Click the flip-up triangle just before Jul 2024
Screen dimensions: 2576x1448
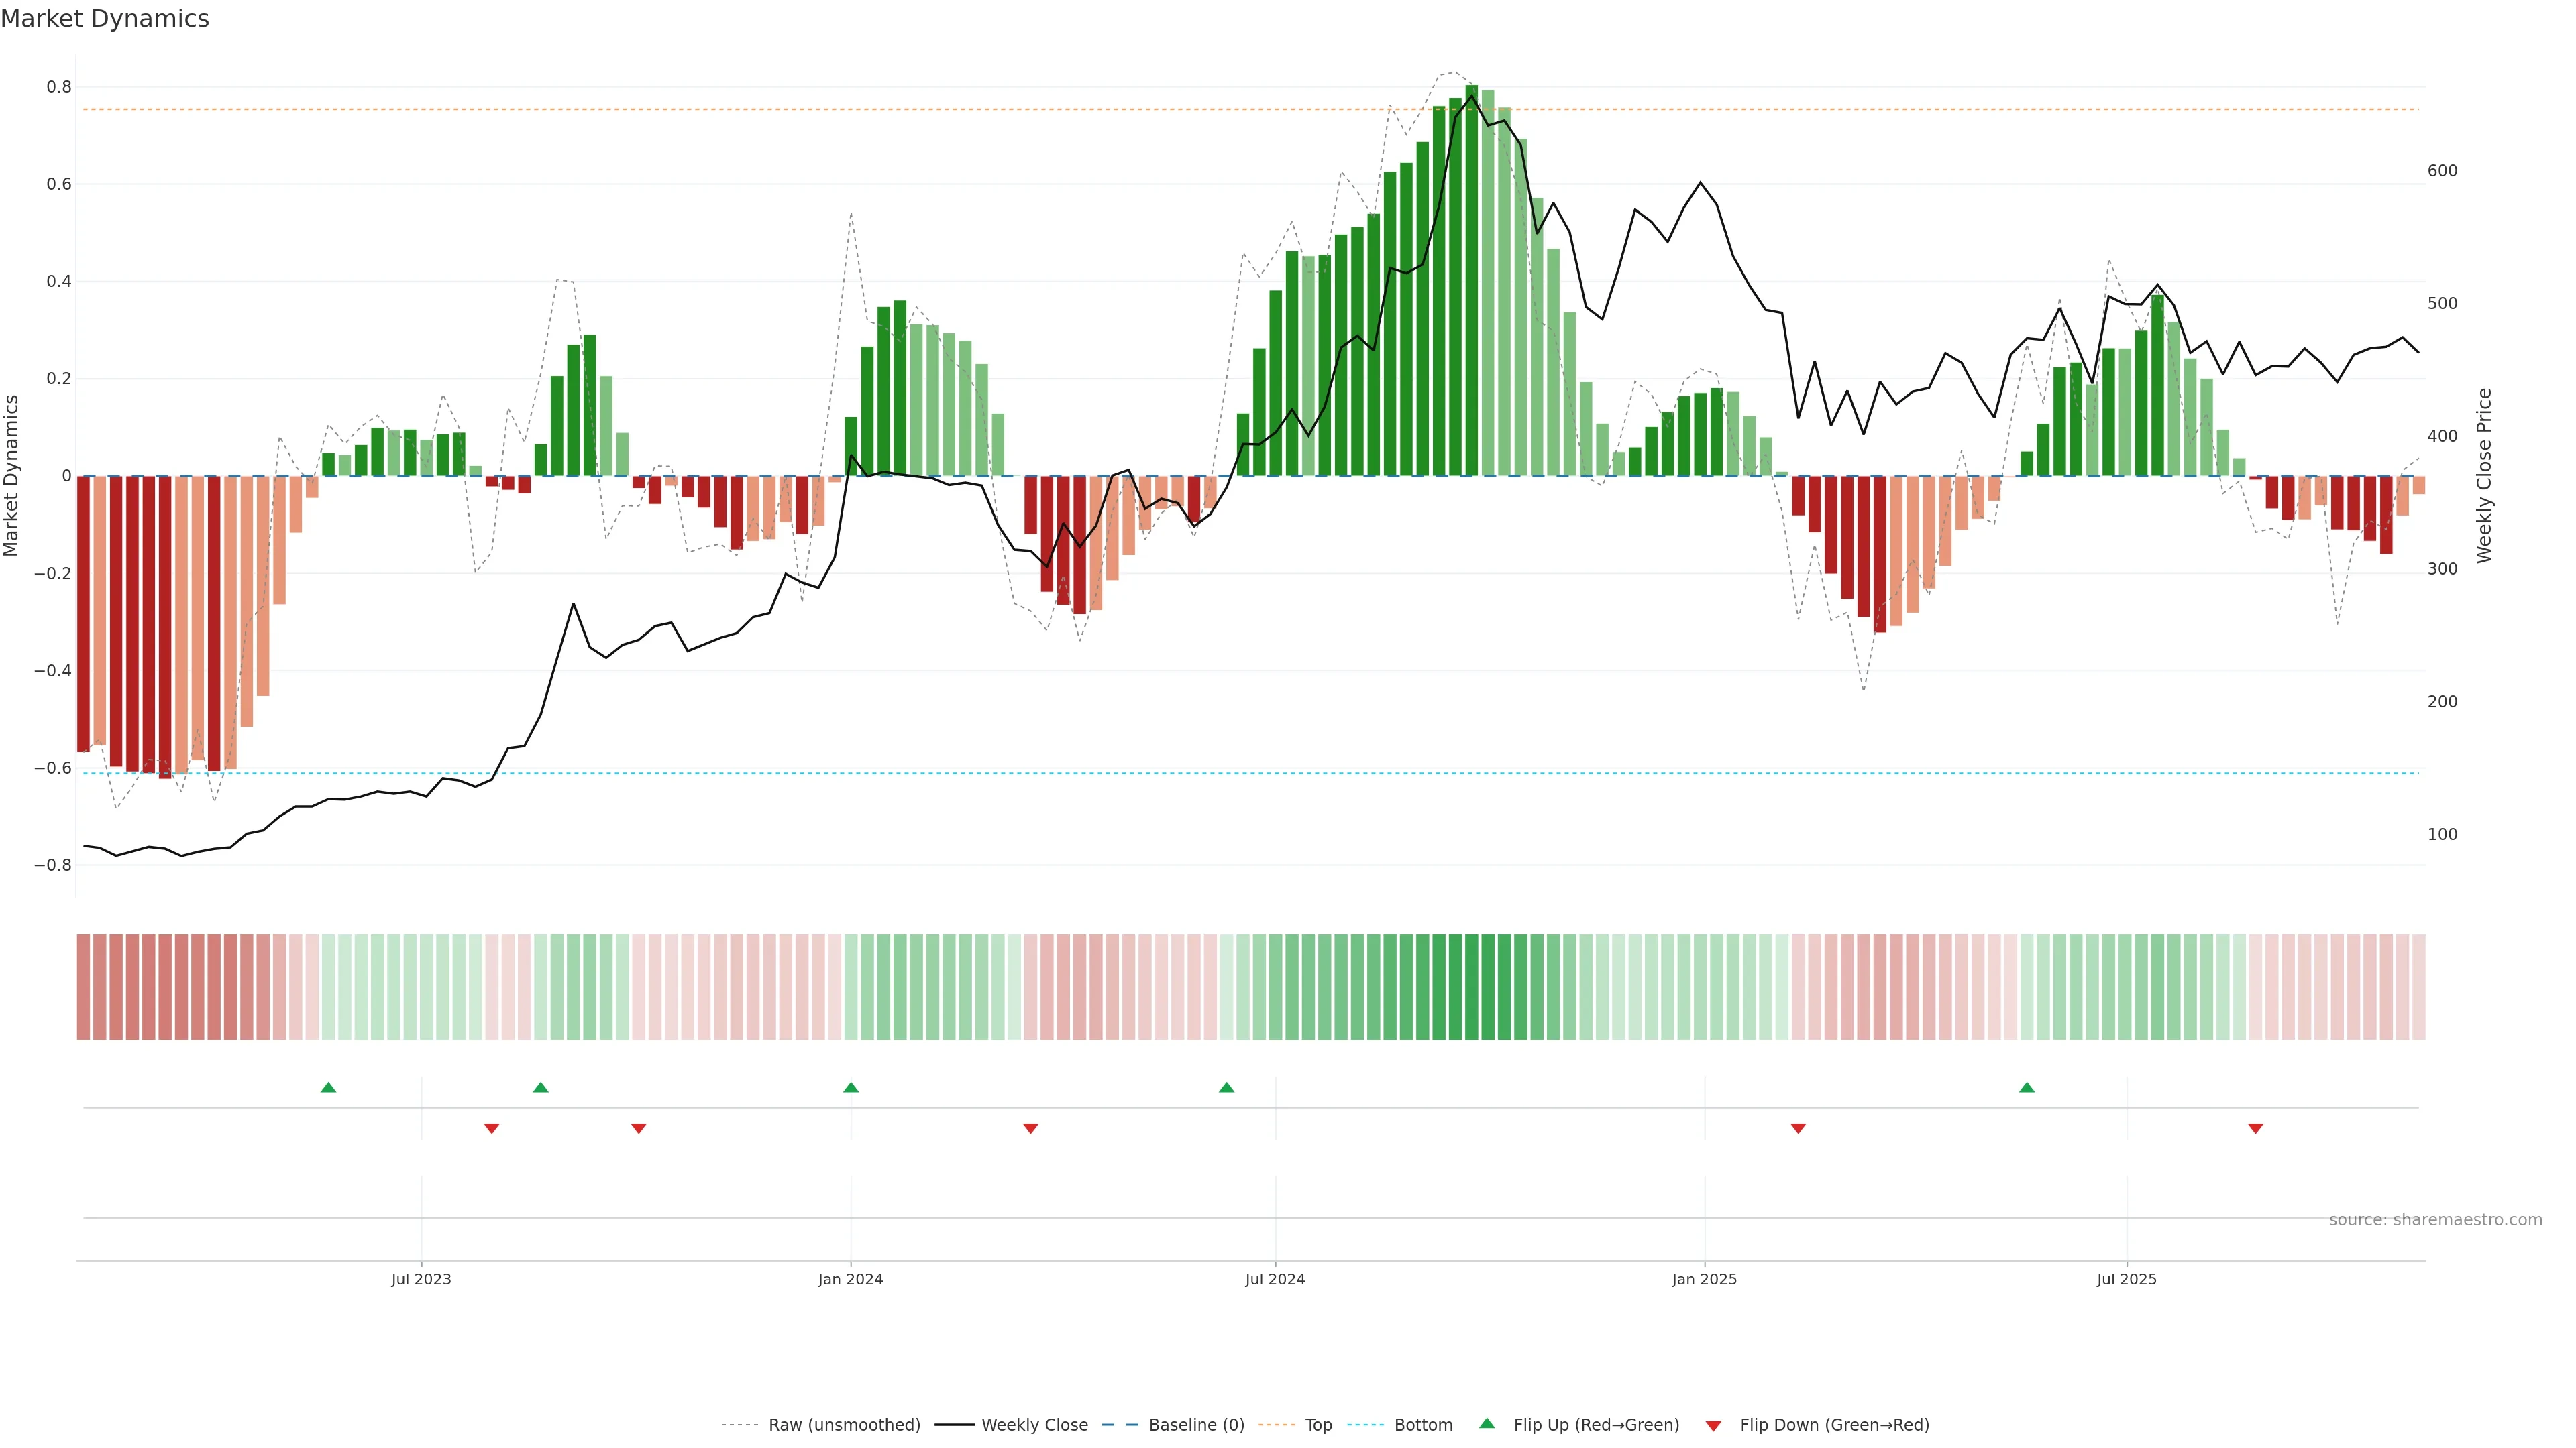[1226, 1087]
